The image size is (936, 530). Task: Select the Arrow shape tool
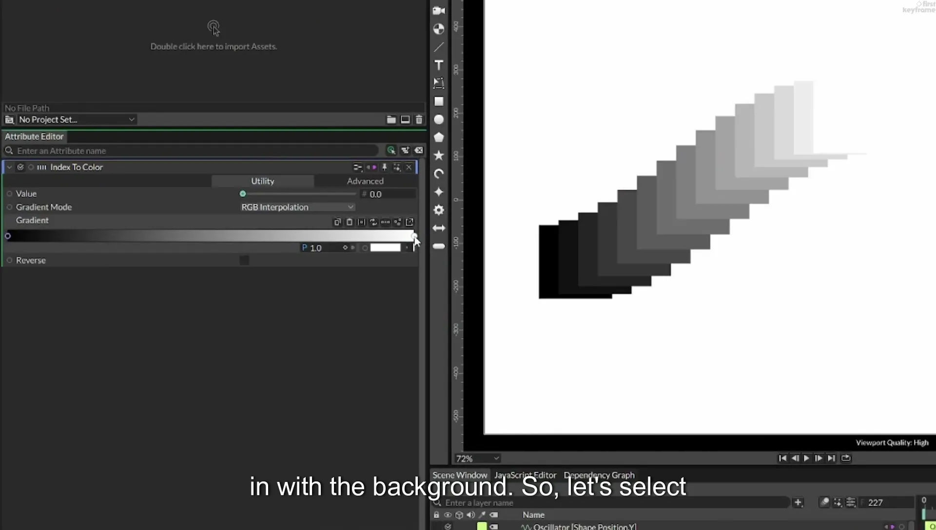point(439,228)
